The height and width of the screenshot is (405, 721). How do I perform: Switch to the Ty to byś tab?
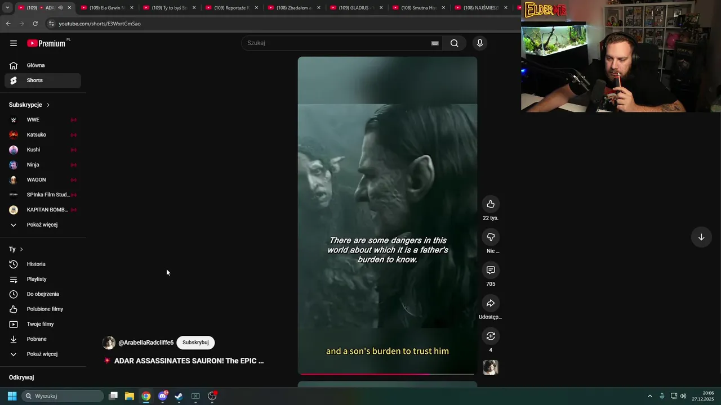[169, 8]
